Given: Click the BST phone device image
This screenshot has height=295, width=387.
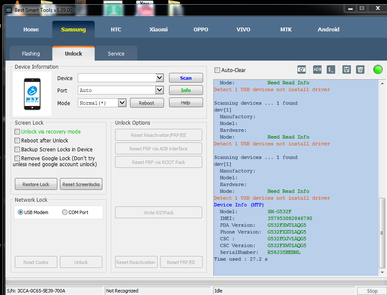Looking at the screenshot, I should tap(32, 94).
